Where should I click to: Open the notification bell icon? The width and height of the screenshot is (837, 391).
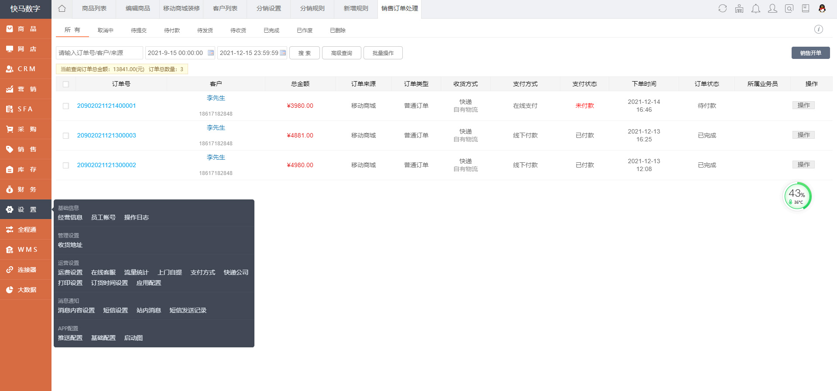(x=756, y=8)
